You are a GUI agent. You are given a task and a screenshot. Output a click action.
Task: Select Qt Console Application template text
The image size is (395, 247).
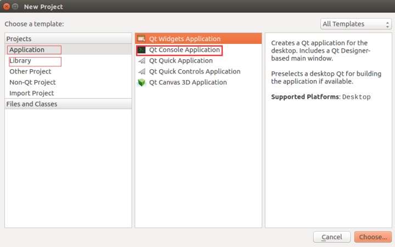[184, 50]
